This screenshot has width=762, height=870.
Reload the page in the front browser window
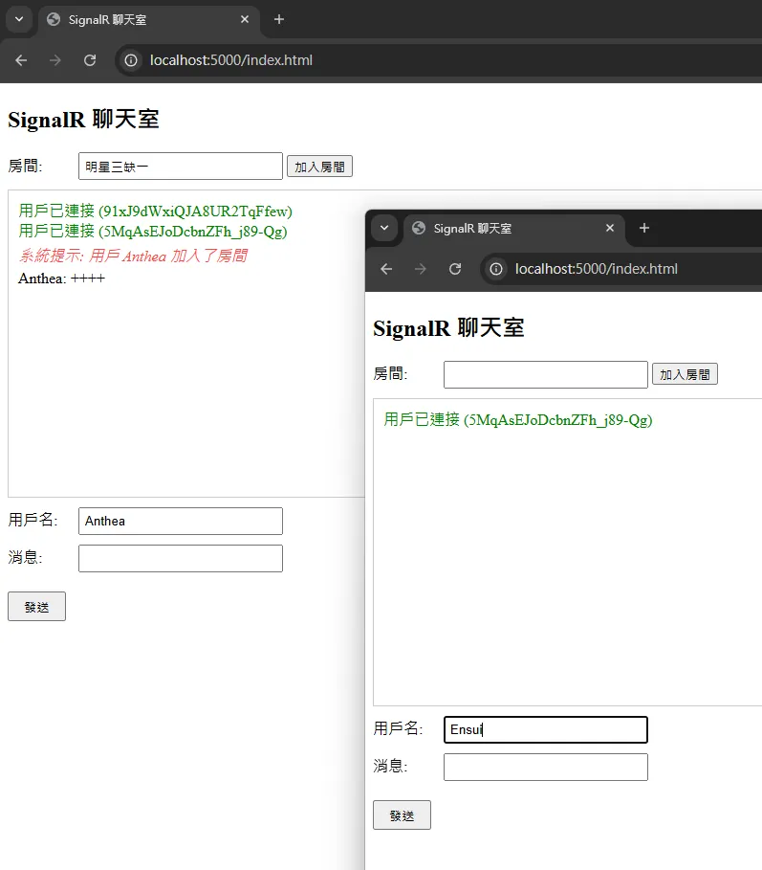click(455, 269)
